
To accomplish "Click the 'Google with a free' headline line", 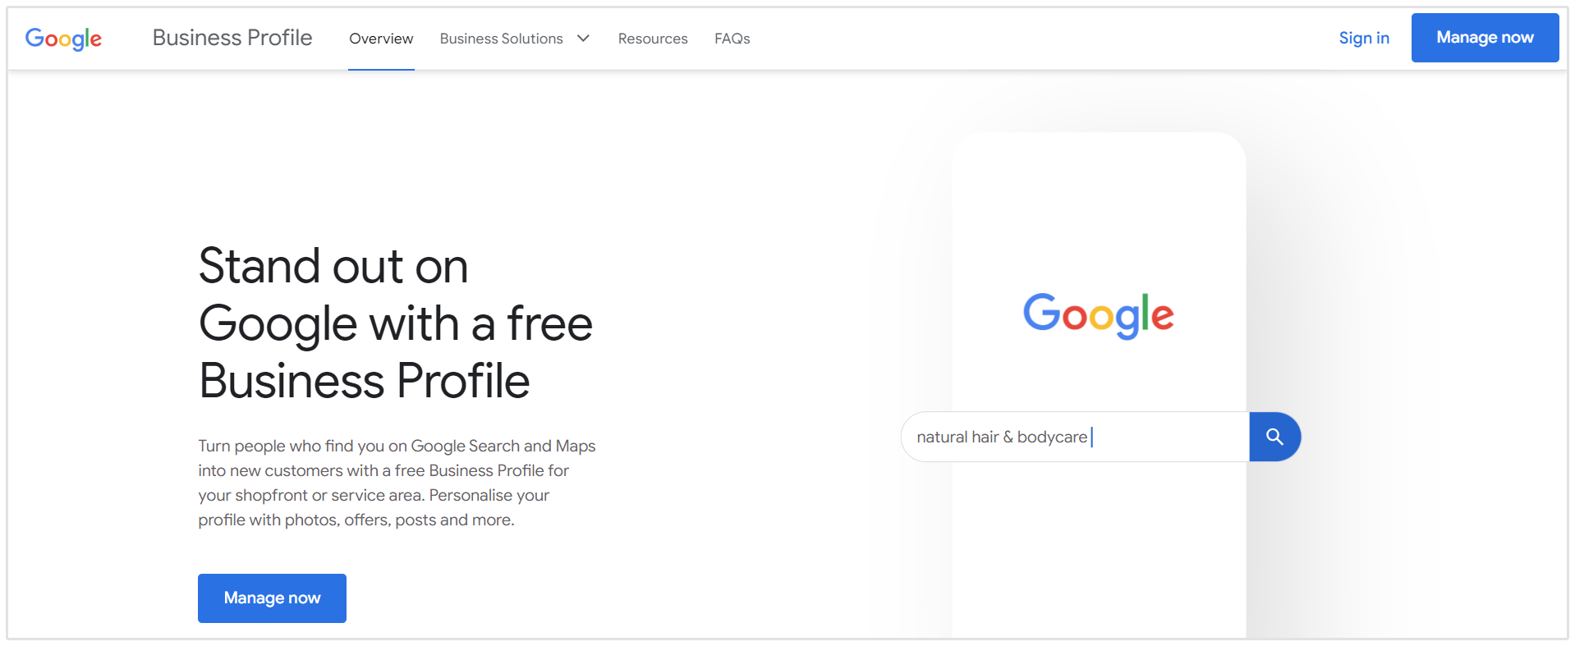I will click(395, 323).
